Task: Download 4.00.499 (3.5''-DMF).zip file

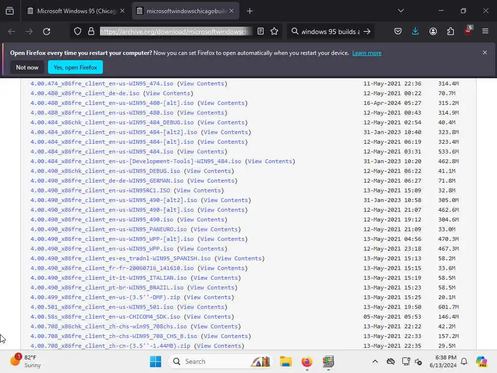Action: (x=105, y=297)
